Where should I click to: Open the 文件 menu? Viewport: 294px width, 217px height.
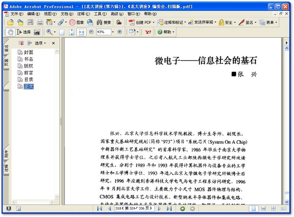[x=16, y=14]
